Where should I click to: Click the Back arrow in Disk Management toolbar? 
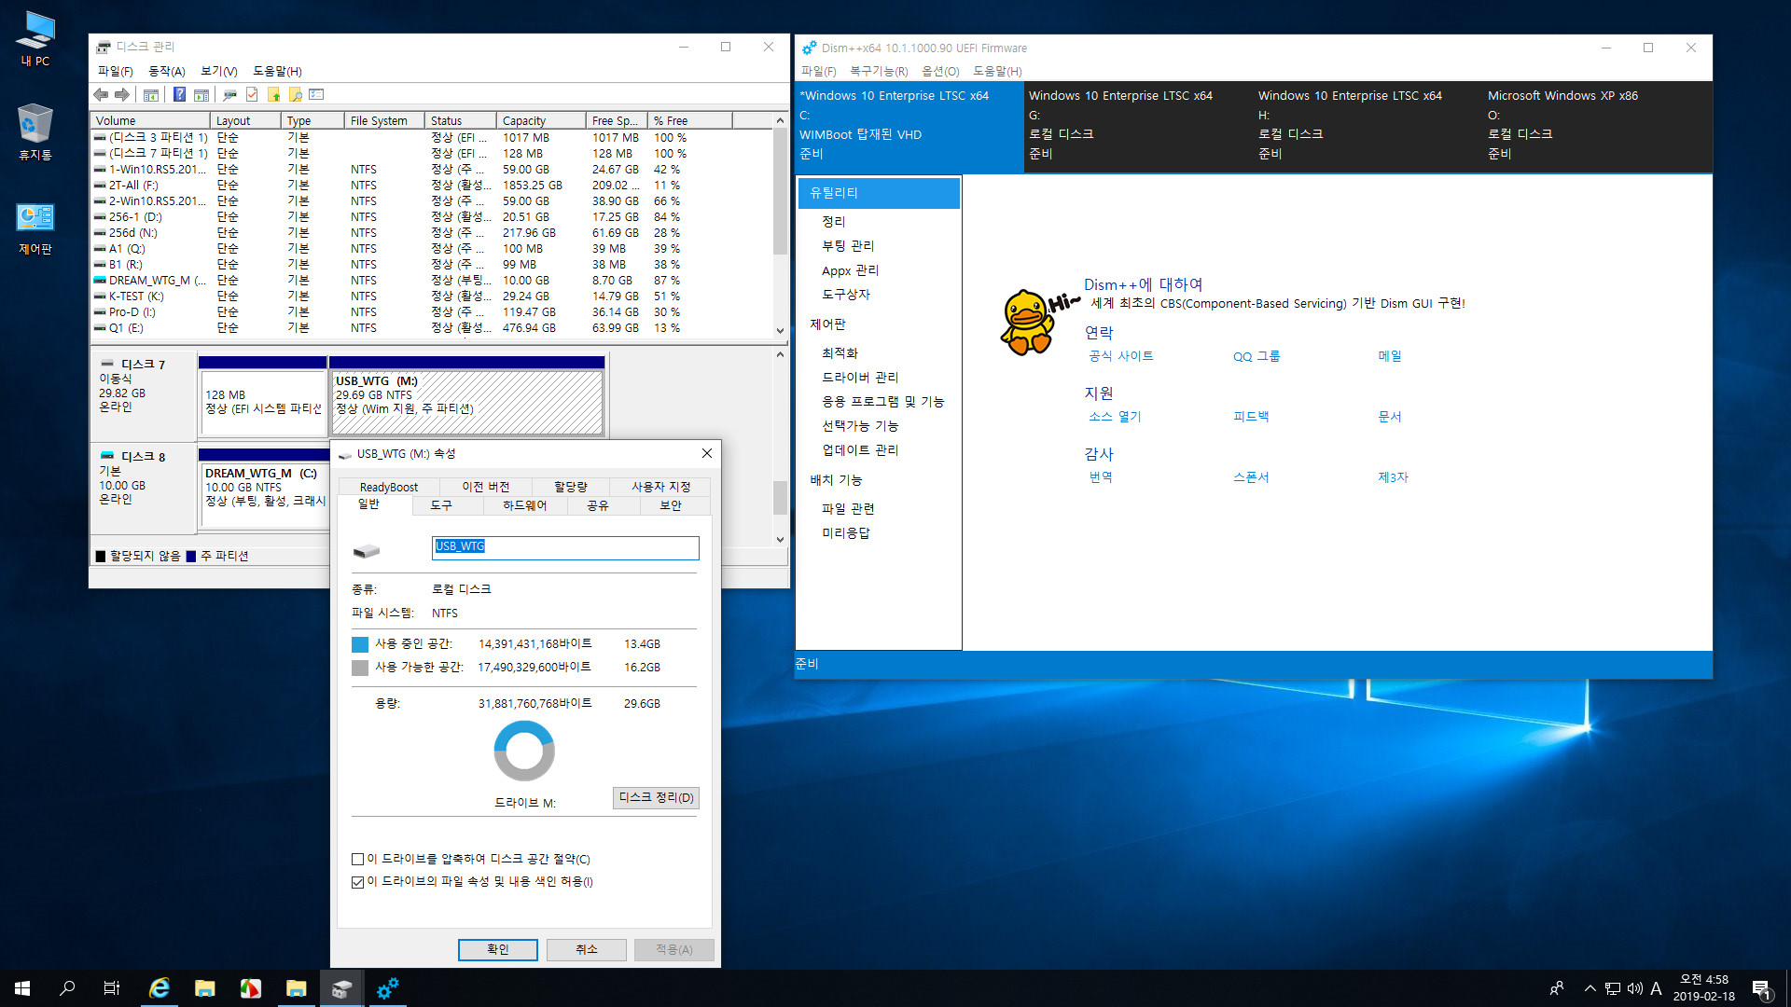pos(101,94)
